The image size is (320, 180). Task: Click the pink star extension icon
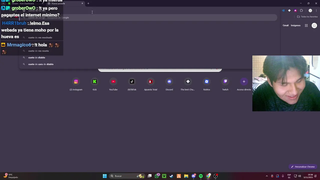(295, 10)
